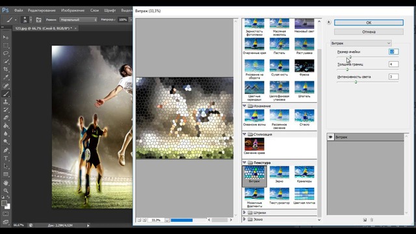Click the delete effect layer trash icon
416x234 pixels.
tap(371, 220)
